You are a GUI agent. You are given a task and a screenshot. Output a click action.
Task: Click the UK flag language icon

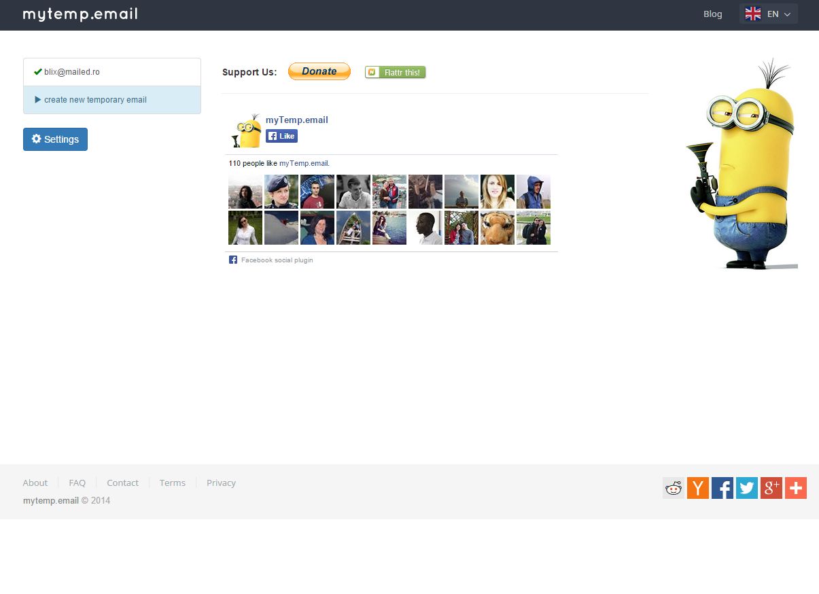(753, 14)
